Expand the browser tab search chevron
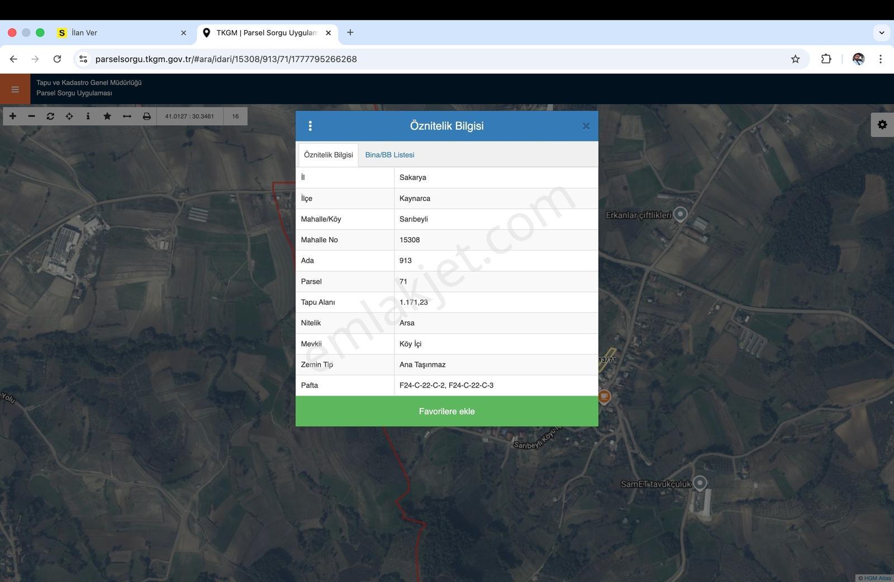 coord(882,32)
